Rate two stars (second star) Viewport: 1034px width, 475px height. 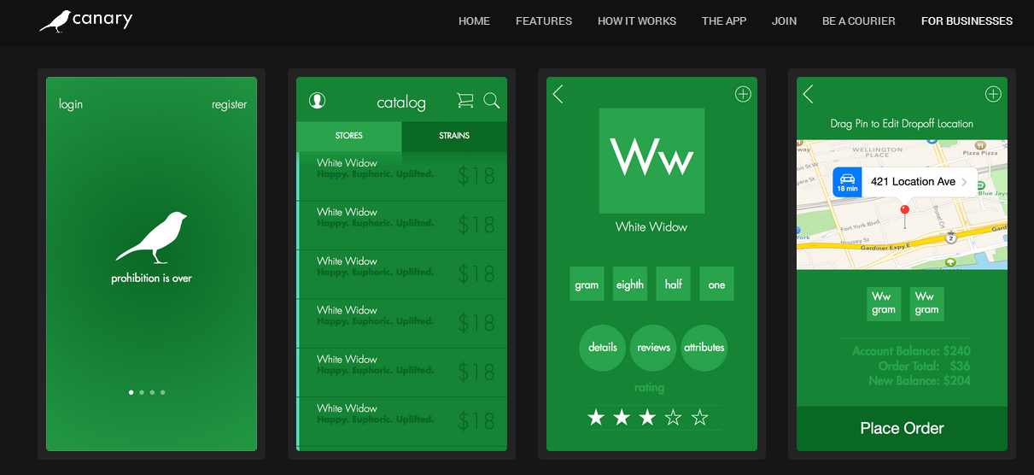click(622, 418)
